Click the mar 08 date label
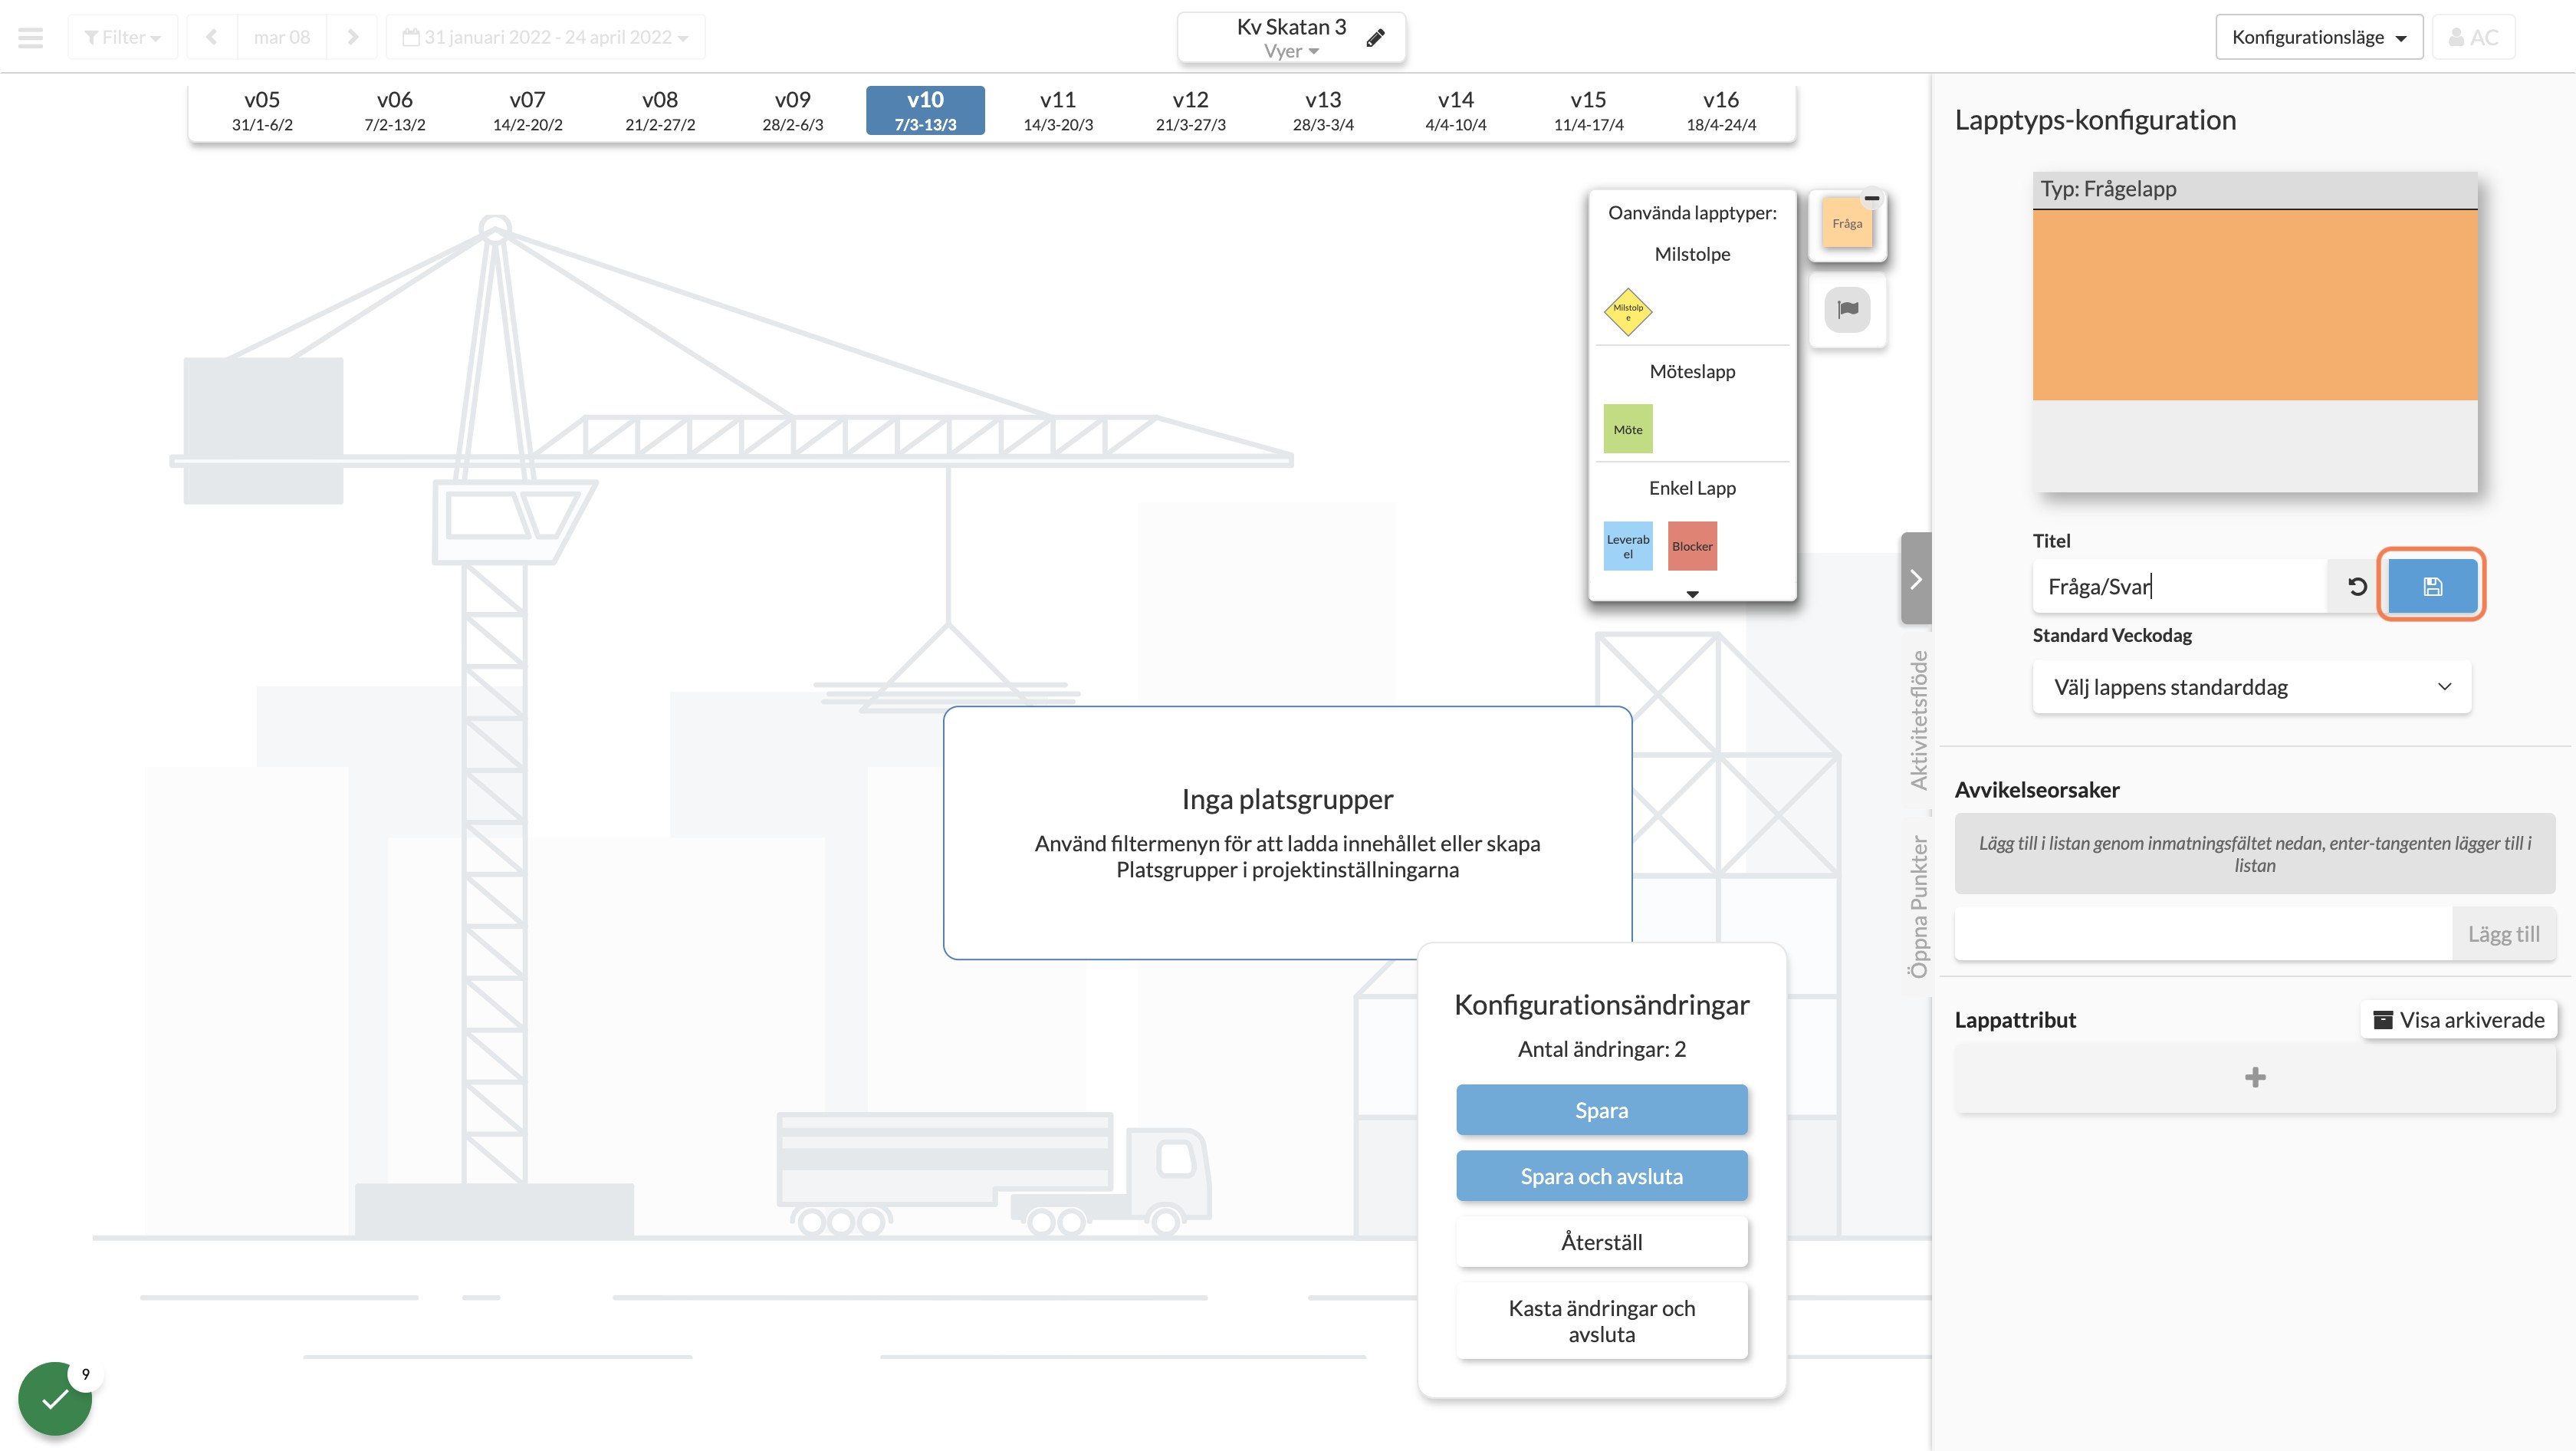This screenshot has height=1451, width=2576. coord(282,37)
